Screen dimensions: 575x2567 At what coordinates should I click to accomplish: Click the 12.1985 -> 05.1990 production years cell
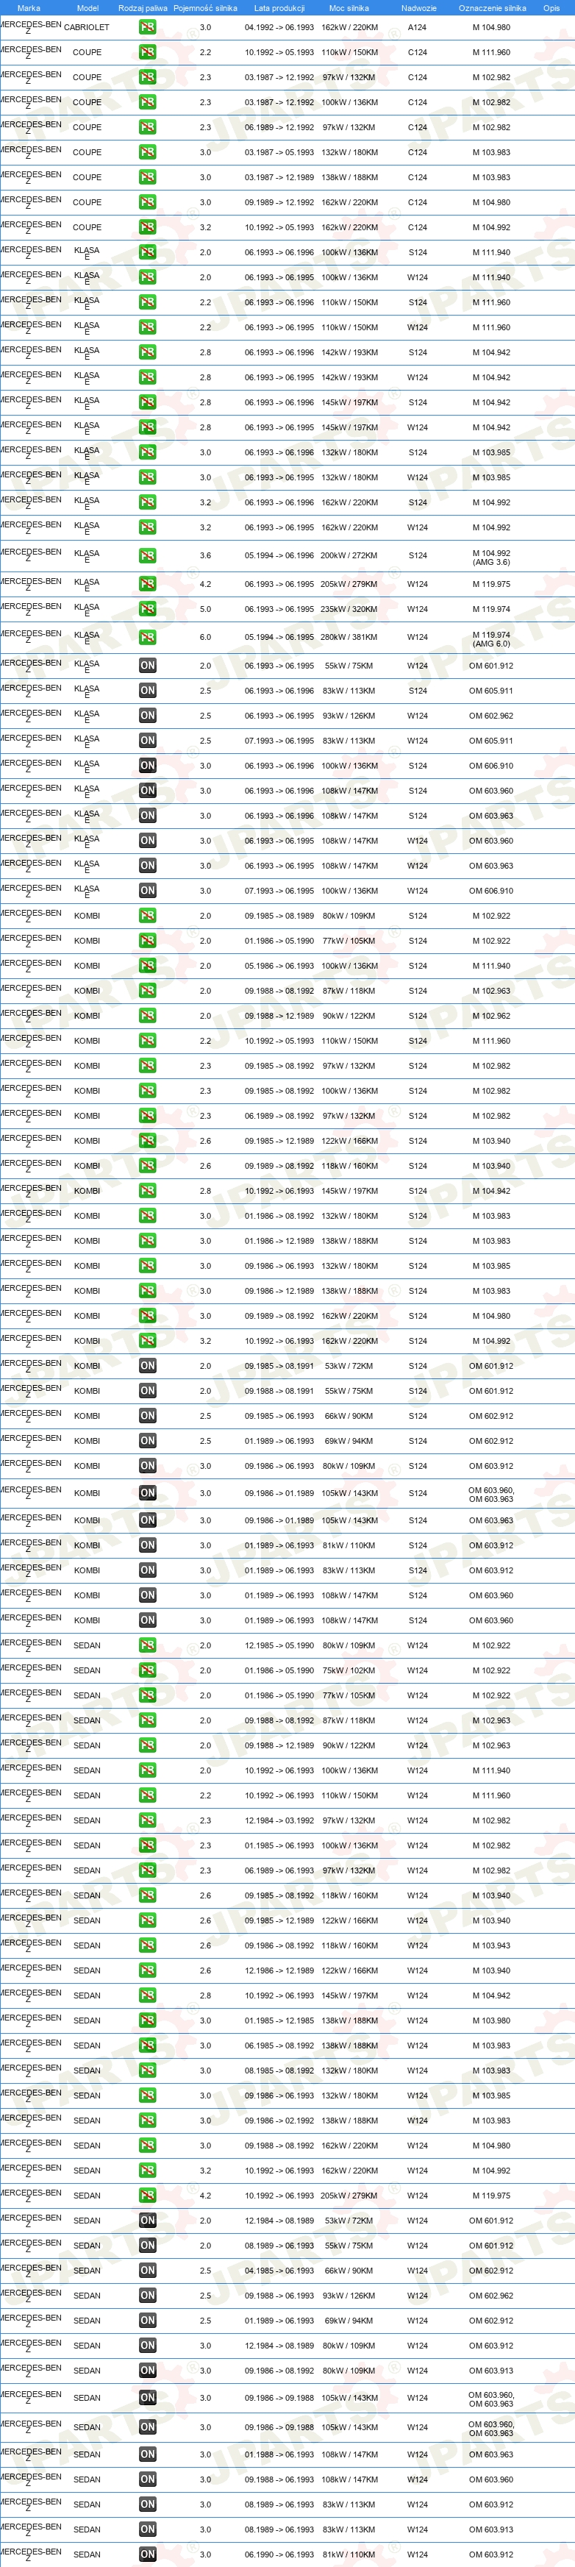(279, 1645)
